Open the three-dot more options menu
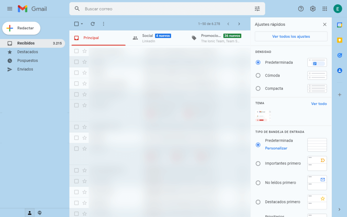 point(104,24)
